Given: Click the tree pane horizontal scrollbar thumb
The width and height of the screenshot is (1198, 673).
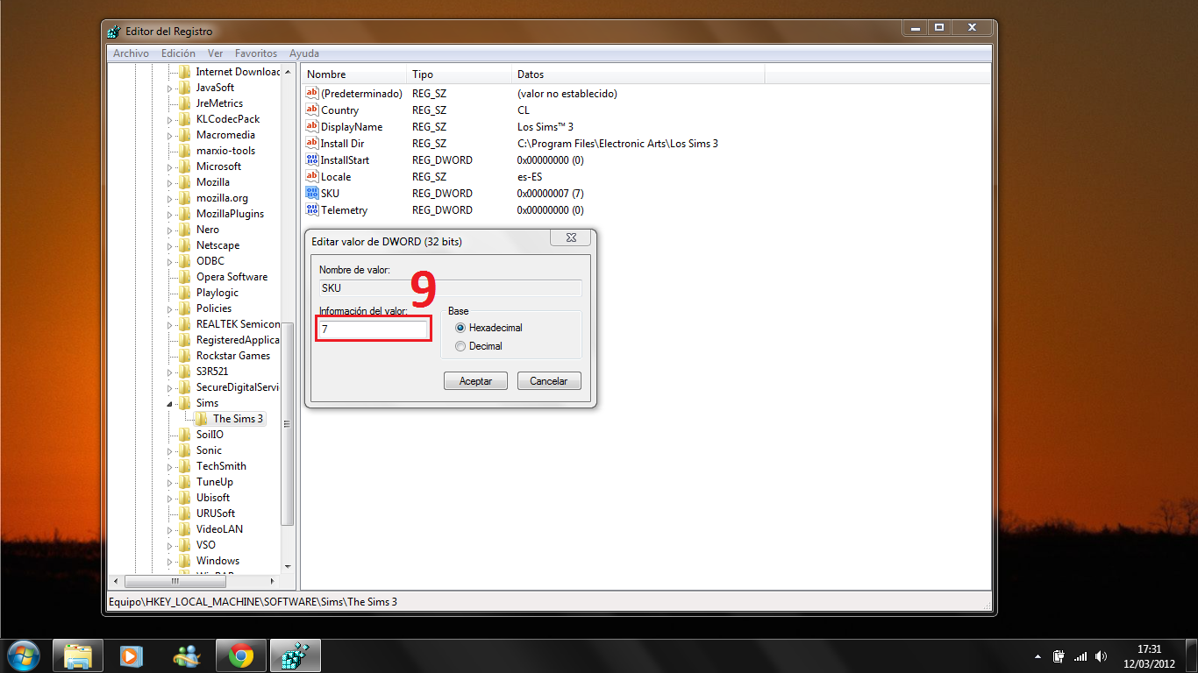Looking at the screenshot, I should coord(175,581).
